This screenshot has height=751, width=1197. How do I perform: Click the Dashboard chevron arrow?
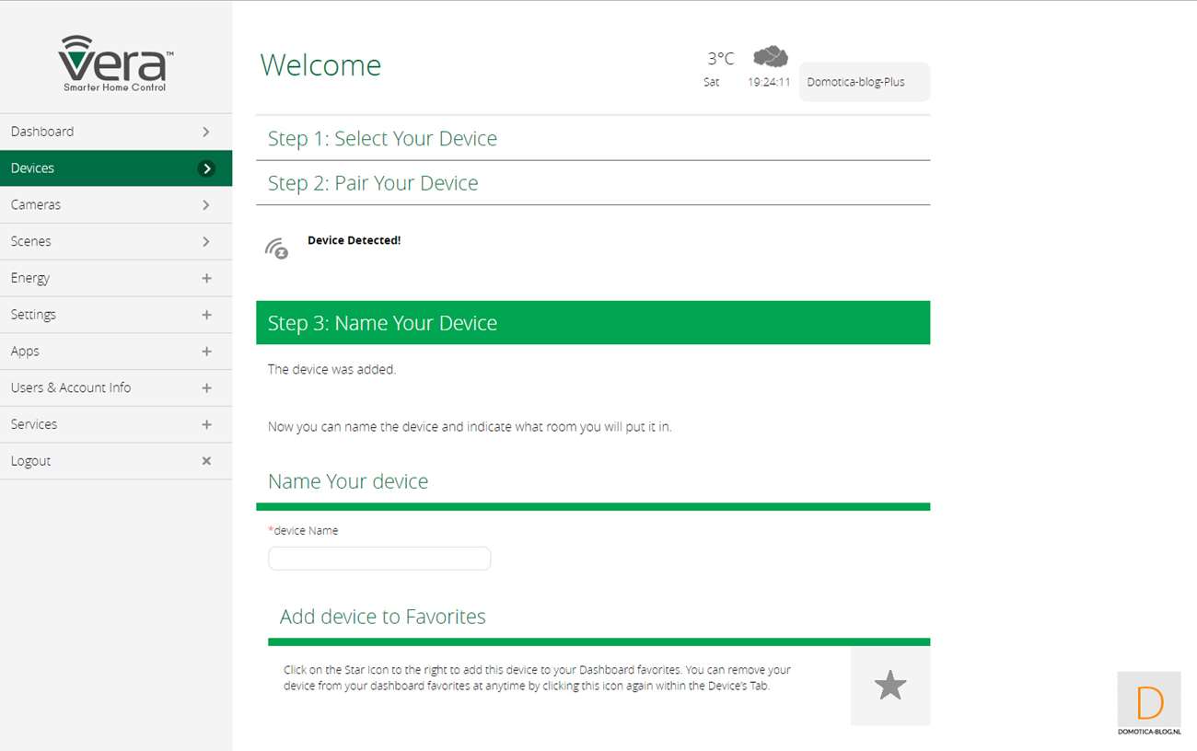[x=206, y=132]
